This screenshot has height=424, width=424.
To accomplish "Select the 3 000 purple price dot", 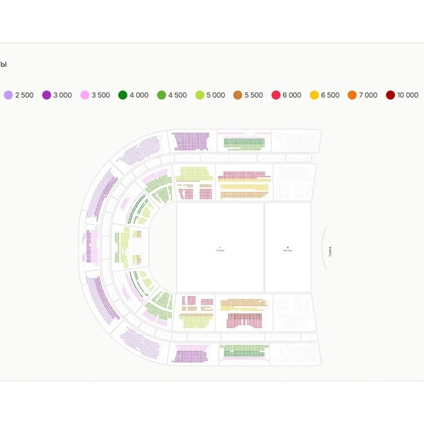I will coord(47,95).
